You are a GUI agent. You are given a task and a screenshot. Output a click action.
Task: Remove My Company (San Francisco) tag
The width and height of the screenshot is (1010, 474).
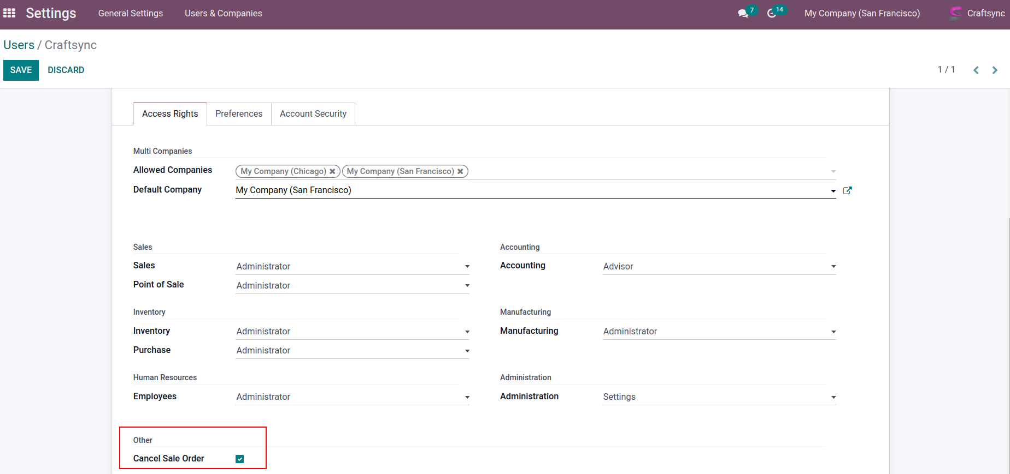460,171
